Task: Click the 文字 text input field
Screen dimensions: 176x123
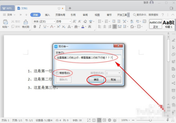Action: 89,62
